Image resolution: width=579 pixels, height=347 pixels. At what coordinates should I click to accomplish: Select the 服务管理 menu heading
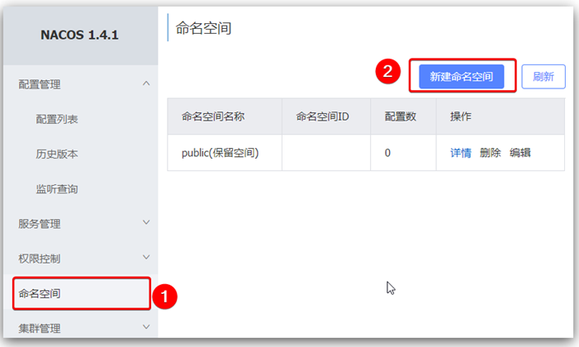click(40, 224)
